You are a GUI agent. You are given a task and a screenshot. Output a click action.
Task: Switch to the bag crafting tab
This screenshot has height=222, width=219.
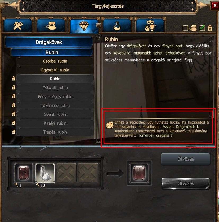click(51, 26)
